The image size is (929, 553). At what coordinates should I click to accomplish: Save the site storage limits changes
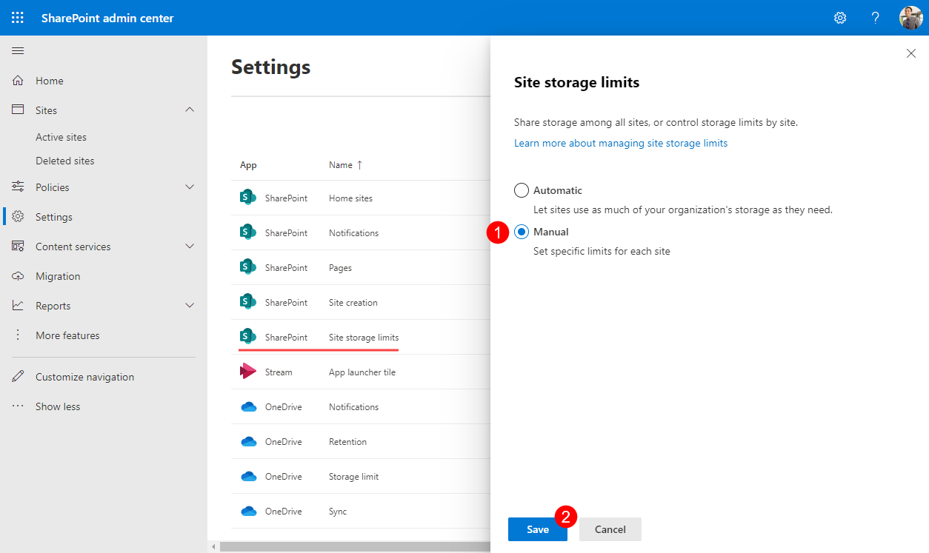538,529
